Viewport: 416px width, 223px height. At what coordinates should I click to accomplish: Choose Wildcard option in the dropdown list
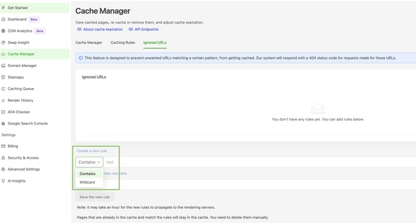[x=89, y=182]
